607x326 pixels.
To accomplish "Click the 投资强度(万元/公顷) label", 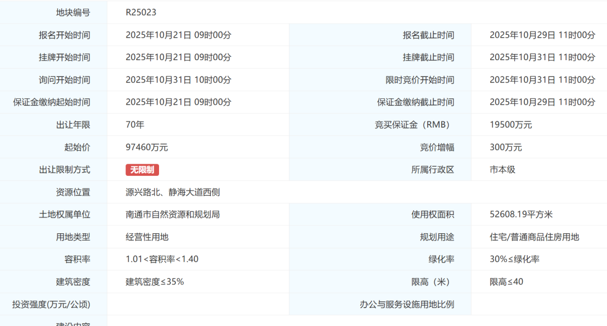I will pos(51,304).
